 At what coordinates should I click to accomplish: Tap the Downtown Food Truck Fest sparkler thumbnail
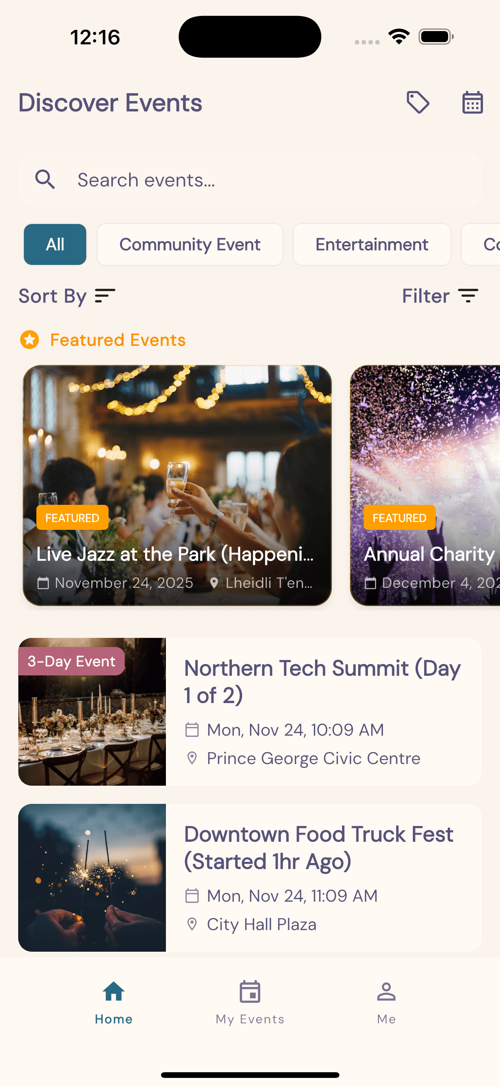(92, 878)
